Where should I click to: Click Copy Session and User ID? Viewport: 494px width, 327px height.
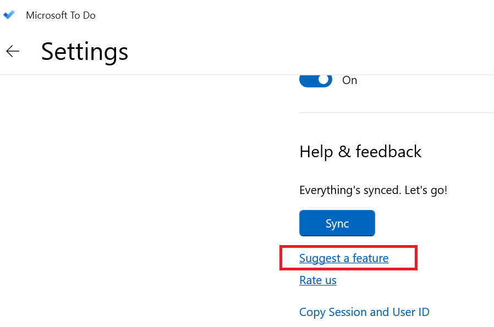click(x=364, y=312)
